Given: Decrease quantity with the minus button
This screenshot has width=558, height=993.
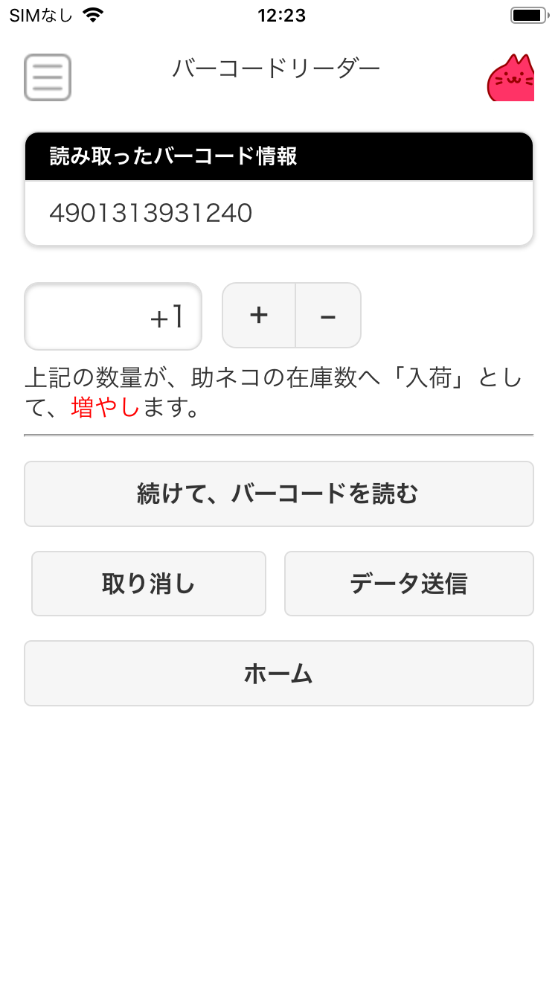Looking at the screenshot, I should click(x=328, y=316).
